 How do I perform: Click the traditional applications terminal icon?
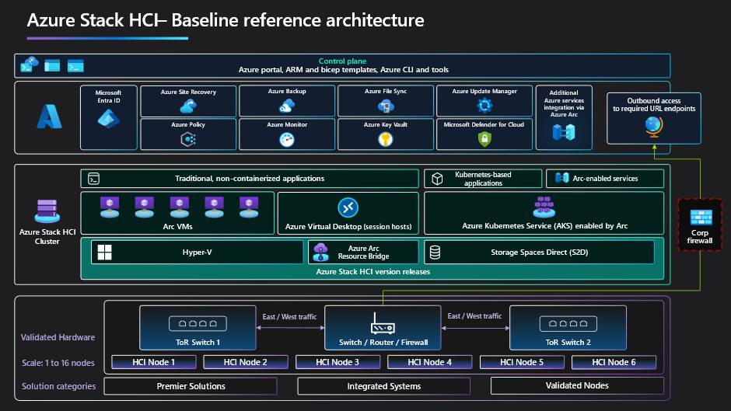coord(93,179)
